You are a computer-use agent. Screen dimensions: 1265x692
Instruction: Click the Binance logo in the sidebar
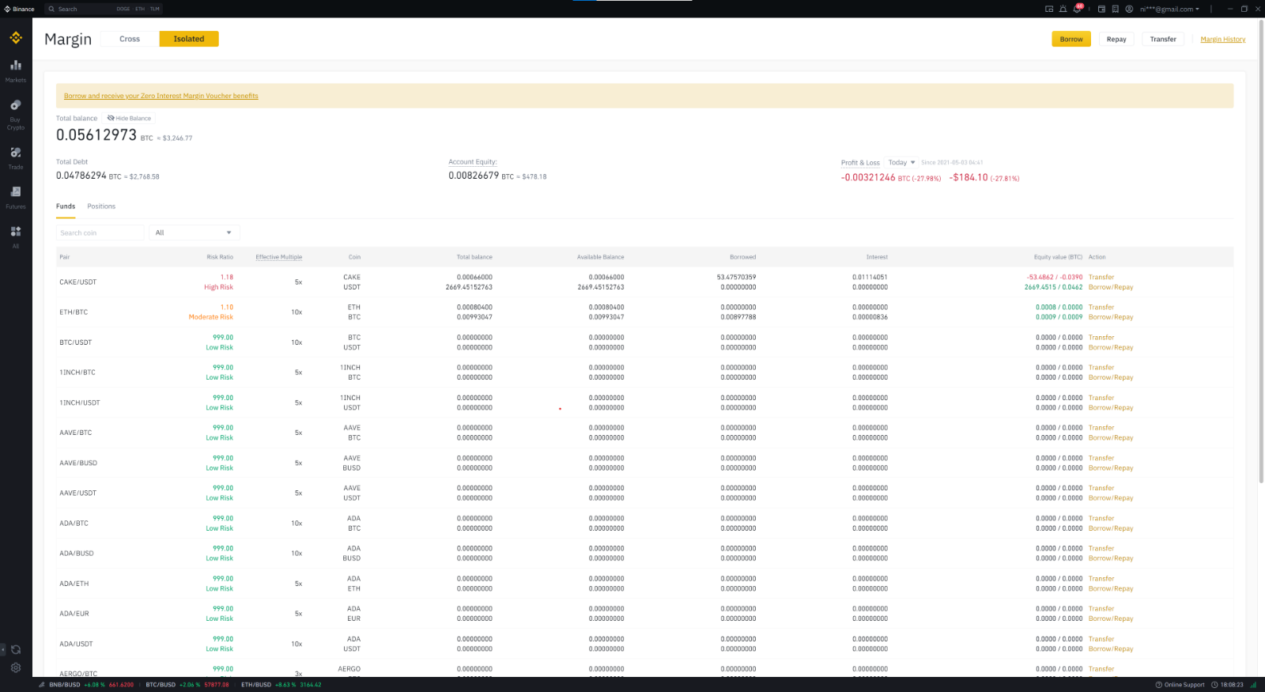pyautogui.click(x=16, y=37)
